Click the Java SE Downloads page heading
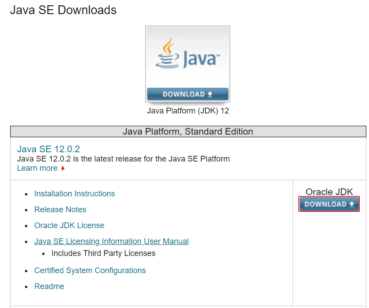The height and width of the screenshot is (308, 369). pyautogui.click(x=63, y=10)
